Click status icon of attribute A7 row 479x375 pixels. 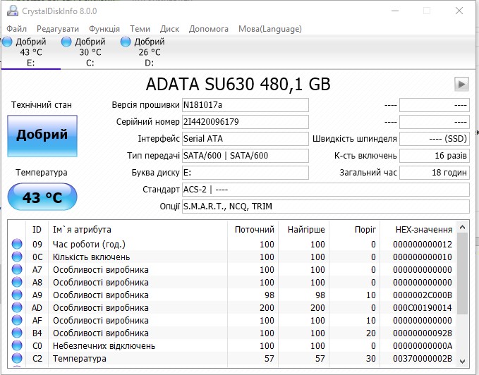[x=17, y=269]
